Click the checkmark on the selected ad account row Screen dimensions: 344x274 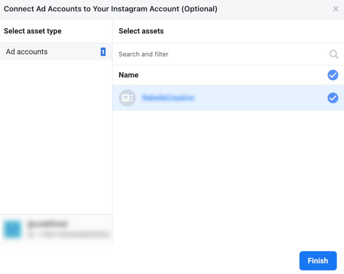coord(333,98)
